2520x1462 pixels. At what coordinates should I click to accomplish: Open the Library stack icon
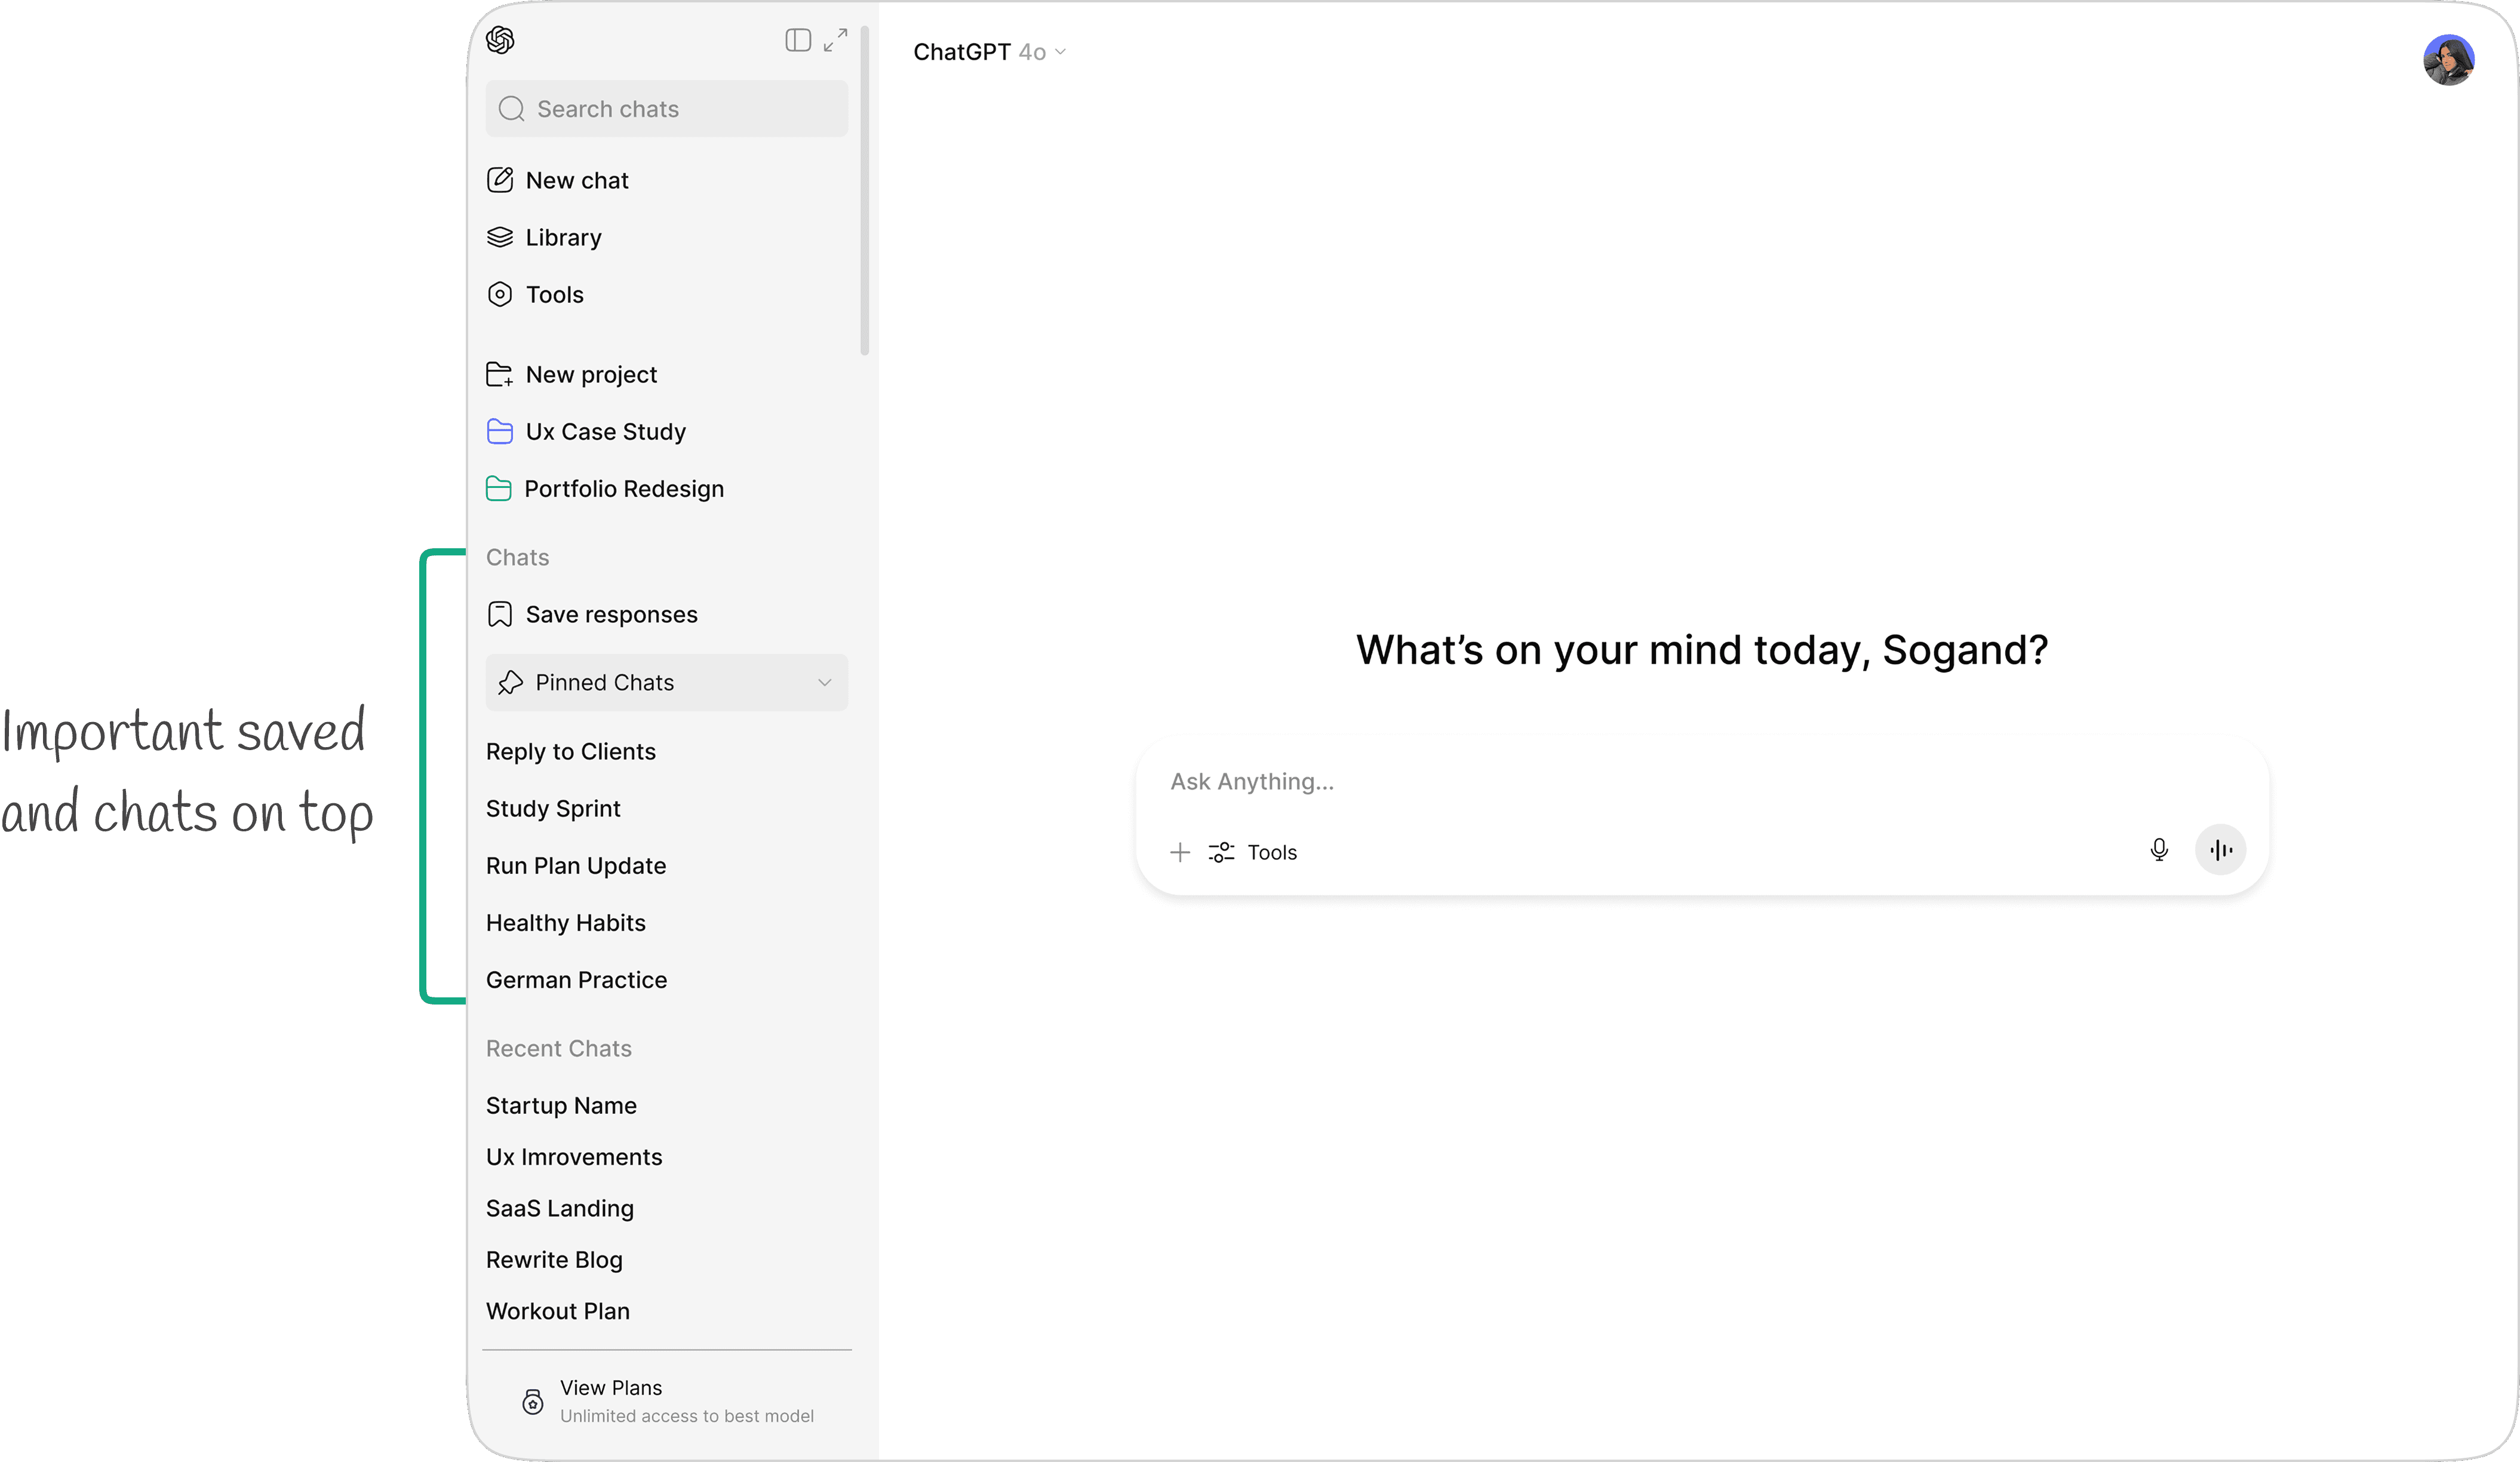point(500,237)
